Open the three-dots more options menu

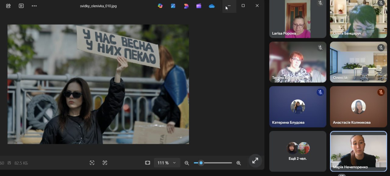pyautogui.click(x=34, y=6)
